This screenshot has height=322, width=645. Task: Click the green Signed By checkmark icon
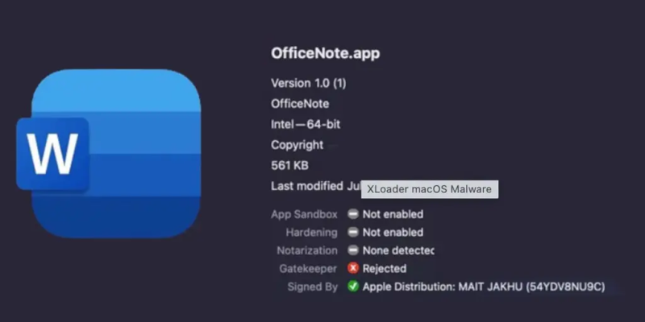point(353,287)
